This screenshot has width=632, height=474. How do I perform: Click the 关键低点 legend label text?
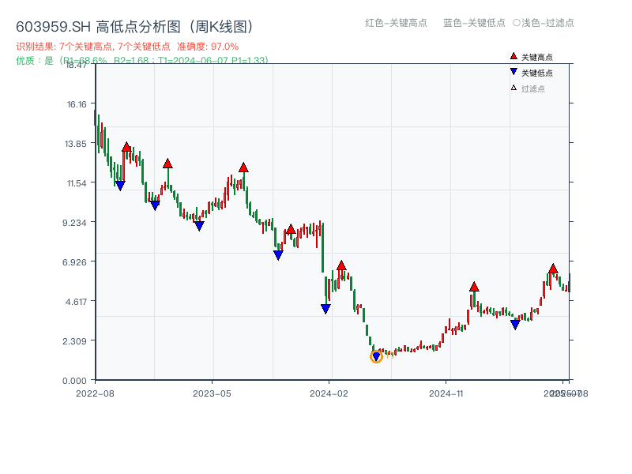[x=537, y=73]
